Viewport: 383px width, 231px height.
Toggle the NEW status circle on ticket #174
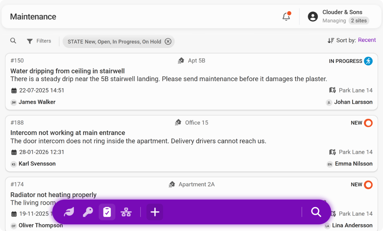368,185
